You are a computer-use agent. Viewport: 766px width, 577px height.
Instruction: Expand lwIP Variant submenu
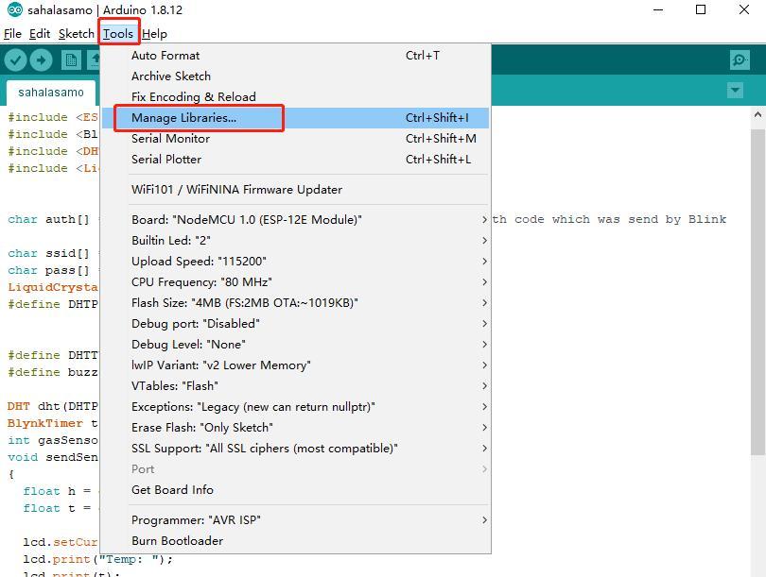295,365
